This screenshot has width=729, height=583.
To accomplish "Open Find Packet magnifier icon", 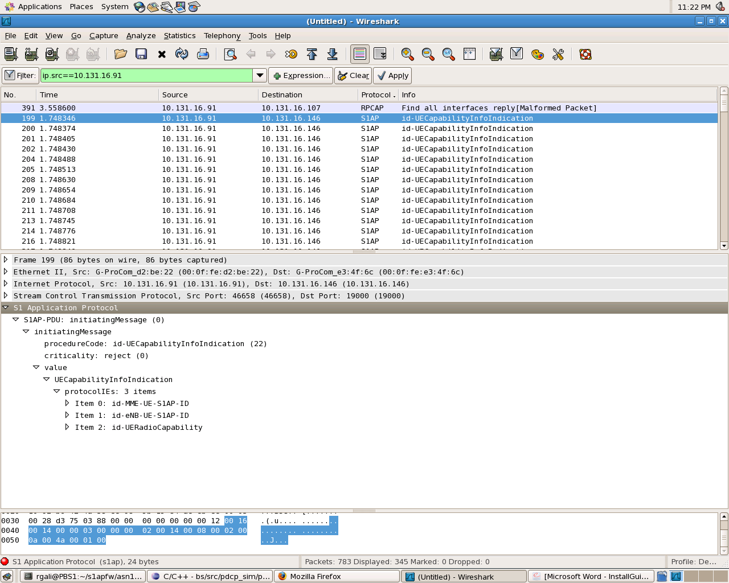I will 230,54.
